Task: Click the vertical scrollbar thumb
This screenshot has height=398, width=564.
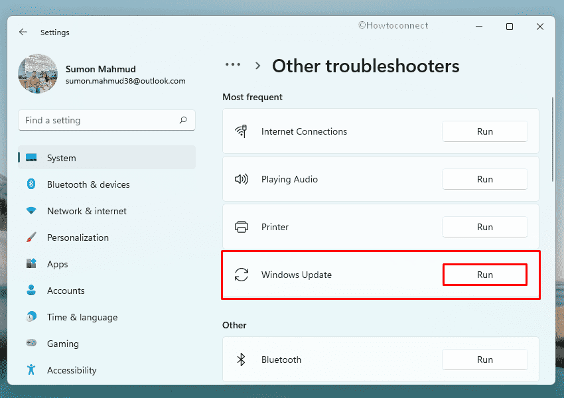Action: (x=553, y=139)
